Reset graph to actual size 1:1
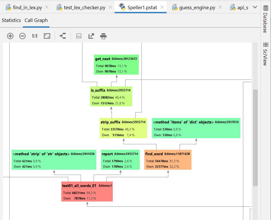Viewport: 271px width, 220px height. [x=35, y=36]
